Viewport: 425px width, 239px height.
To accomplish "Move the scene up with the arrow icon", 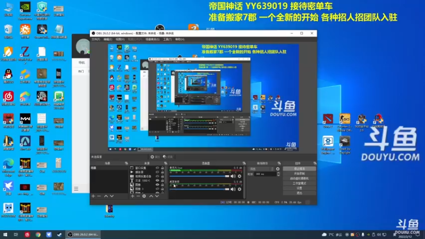I will pyautogui.click(x=106, y=196).
